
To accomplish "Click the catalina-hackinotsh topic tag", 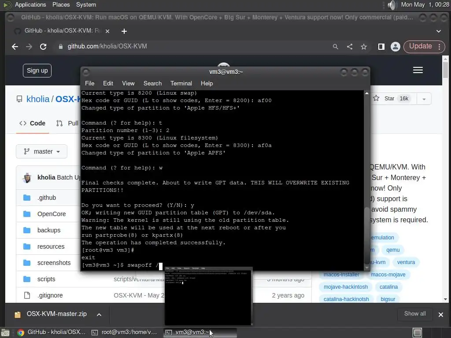I will pyautogui.click(x=346, y=299).
